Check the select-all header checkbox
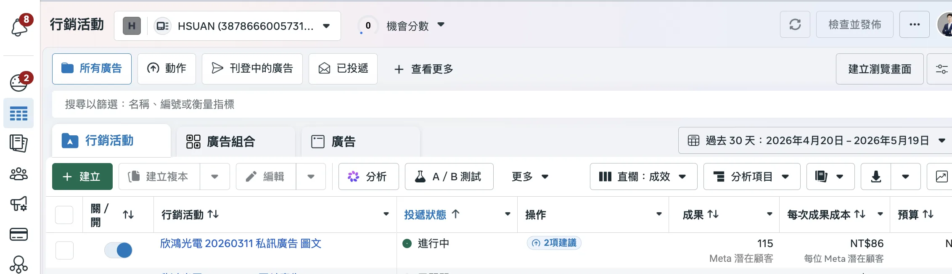This screenshot has width=952, height=274. (x=64, y=215)
